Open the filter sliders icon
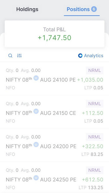Screen dimensions: 109x193 [x=19, y=56]
